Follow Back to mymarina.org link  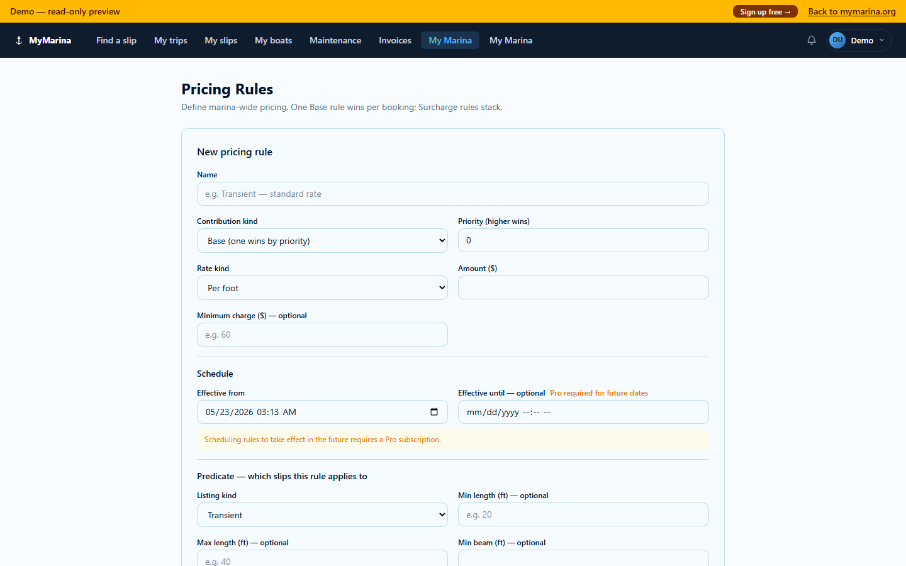point(852,11)
